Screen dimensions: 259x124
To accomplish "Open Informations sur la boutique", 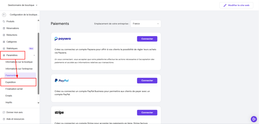I will click(19, 62).
